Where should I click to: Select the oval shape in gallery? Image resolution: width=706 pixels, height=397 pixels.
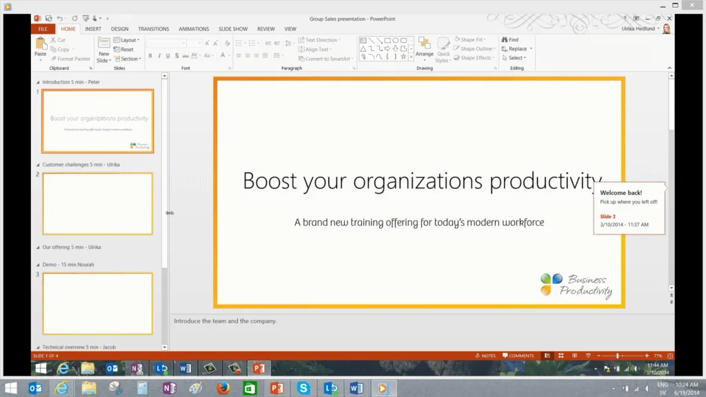pyautogui.click(x=395, y=41)
